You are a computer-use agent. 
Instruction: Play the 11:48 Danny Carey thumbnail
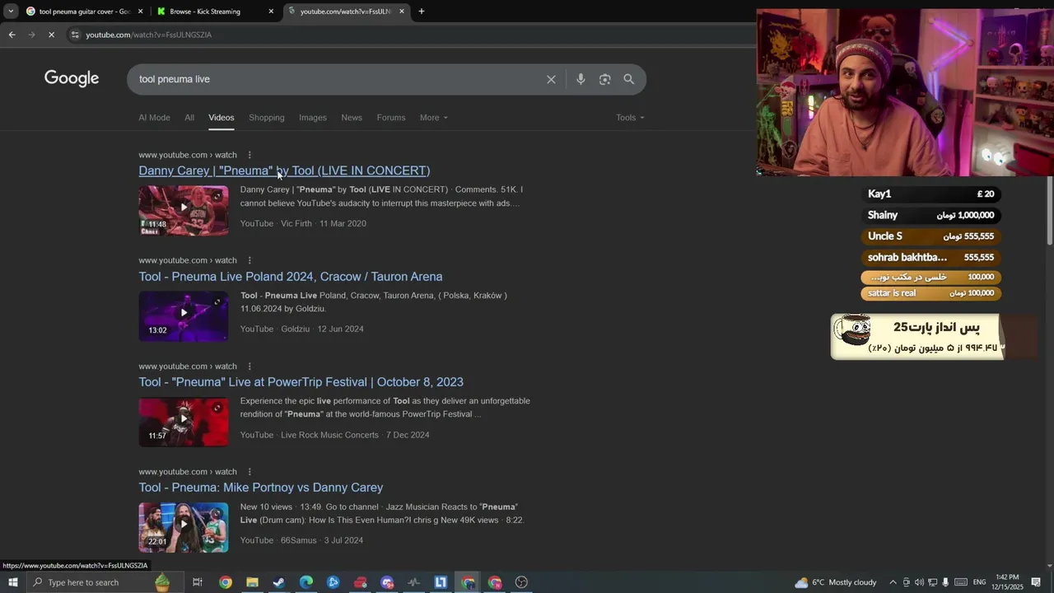click(184, 211)
